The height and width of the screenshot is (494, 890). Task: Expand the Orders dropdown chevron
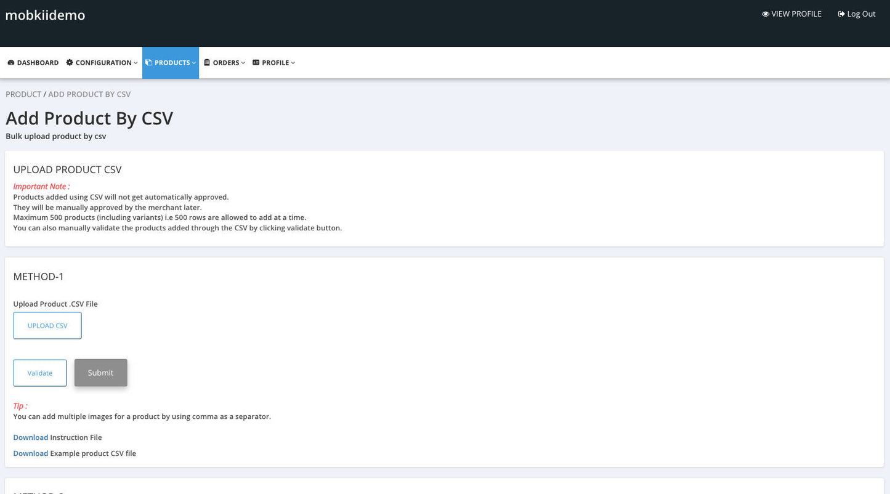[x=243, y=63]
